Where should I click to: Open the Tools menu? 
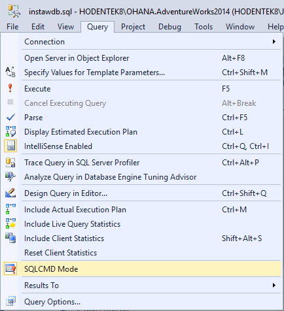click(204, 27)
